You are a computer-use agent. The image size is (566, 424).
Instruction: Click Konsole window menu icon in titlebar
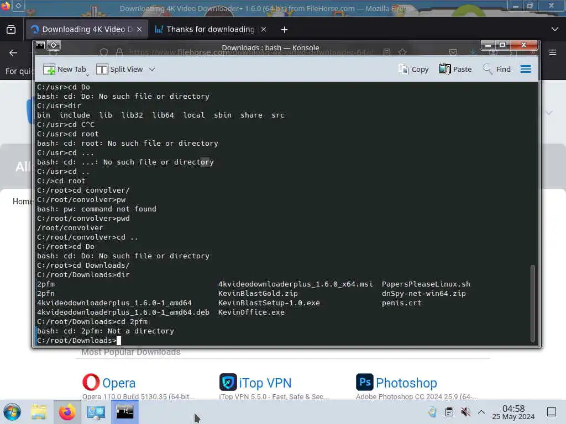[40, 45]
